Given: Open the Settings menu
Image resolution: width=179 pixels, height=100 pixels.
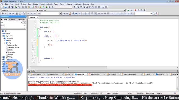Looking at the screenshot, I should (x=86, y=4).
